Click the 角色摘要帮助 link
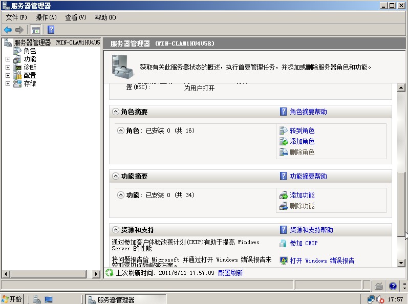Viewport: 408px width, 304px height. click(x=308, y=112)
